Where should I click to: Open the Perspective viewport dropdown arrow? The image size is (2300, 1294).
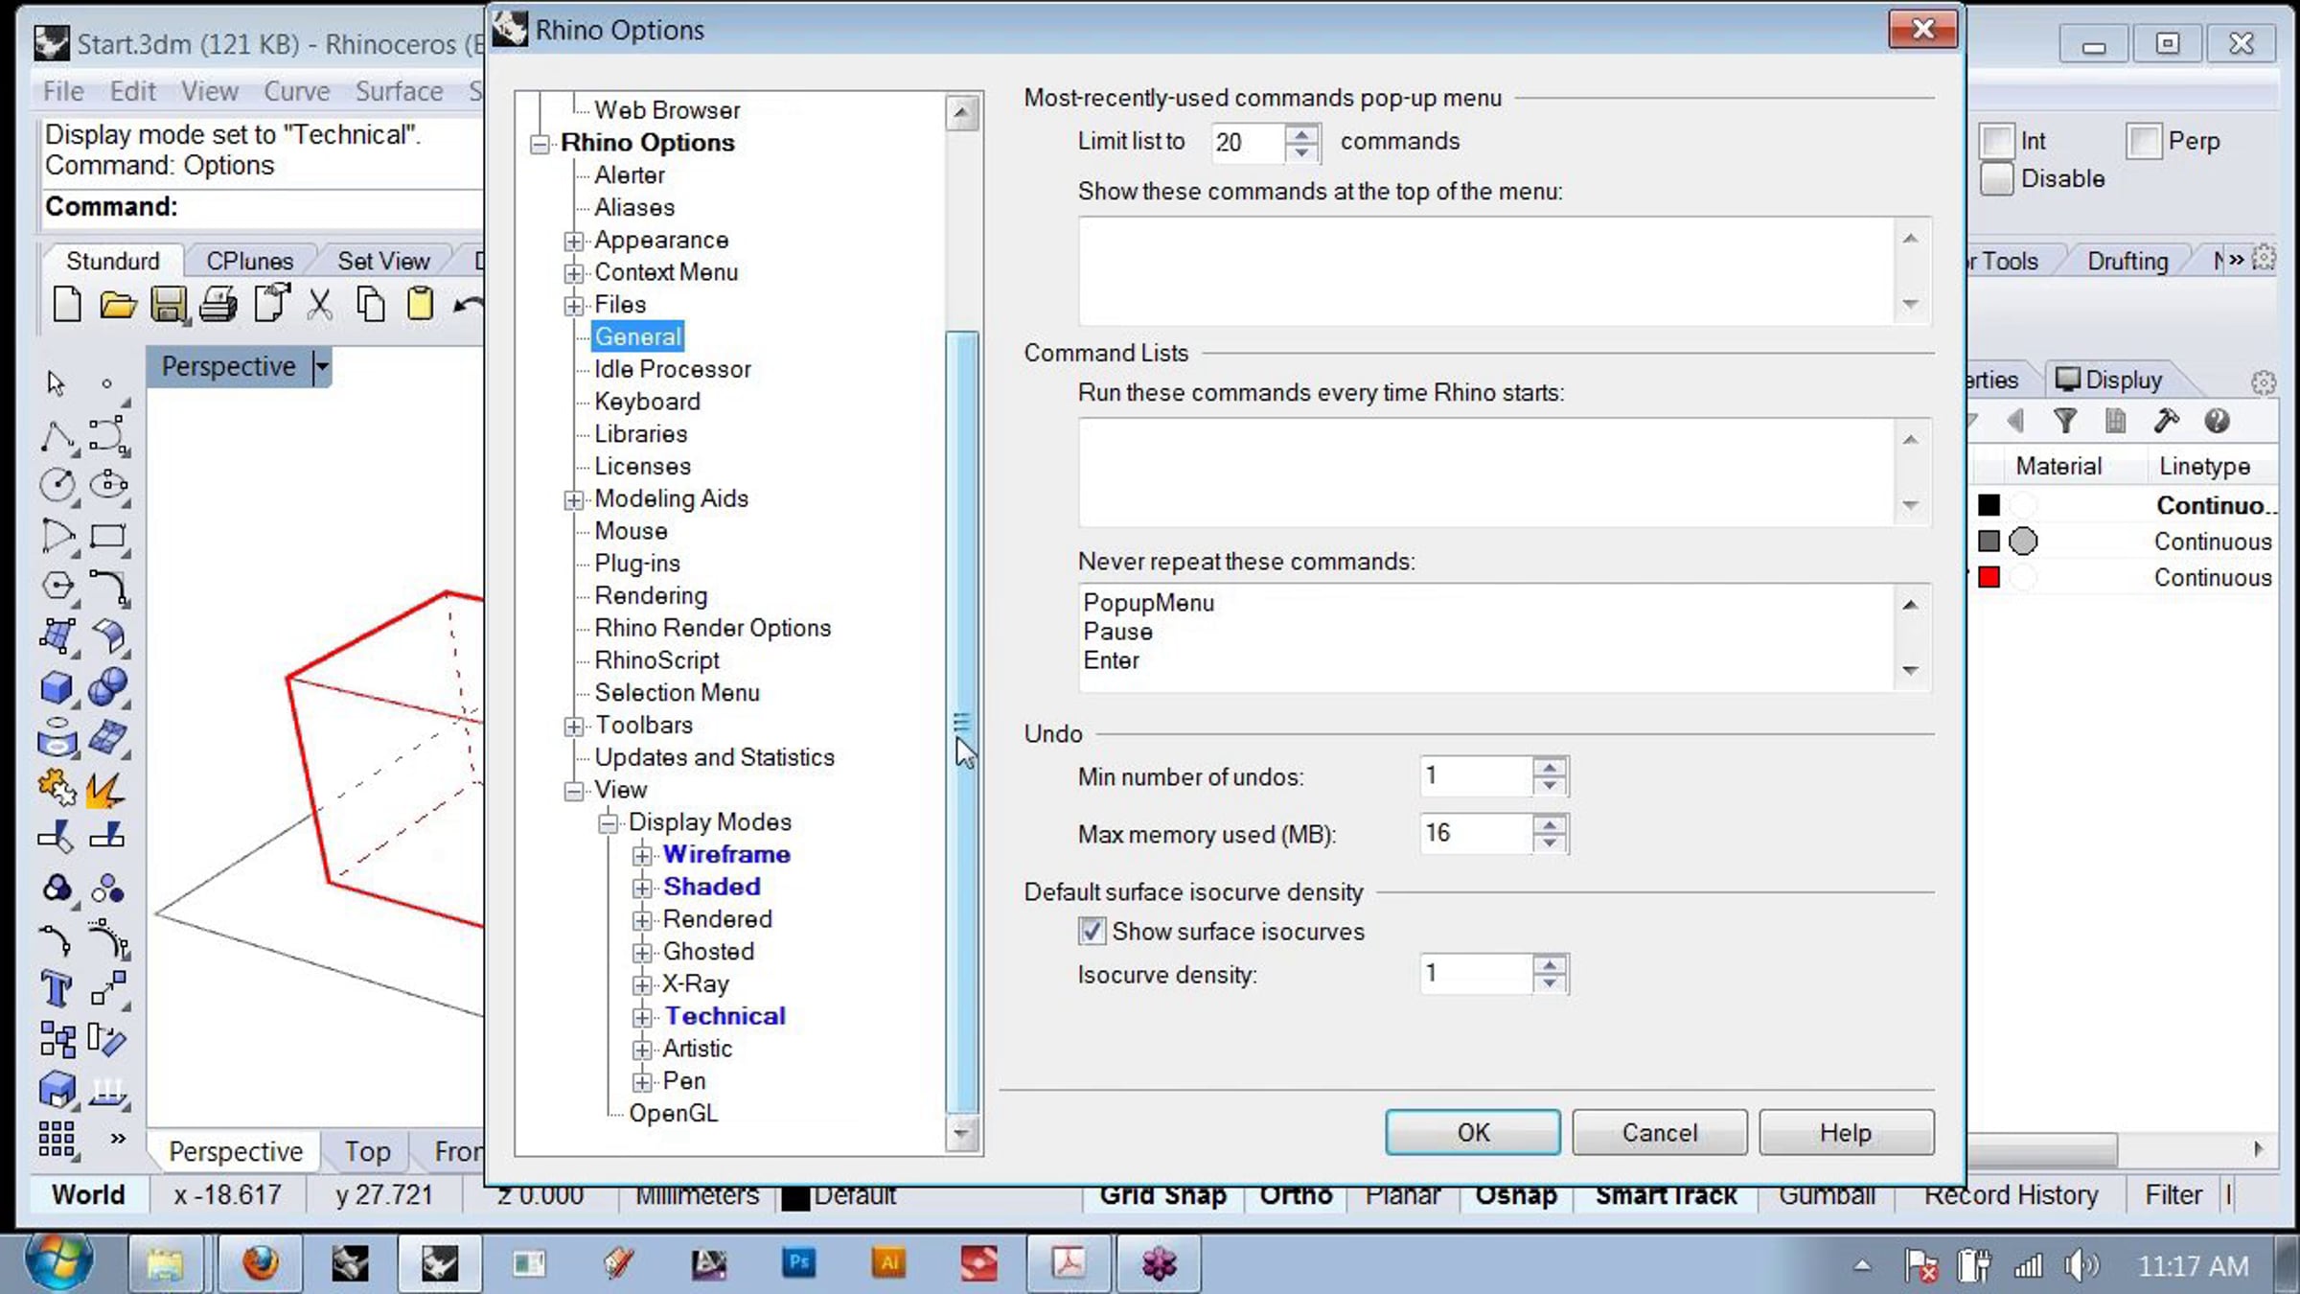coord(322,366)
